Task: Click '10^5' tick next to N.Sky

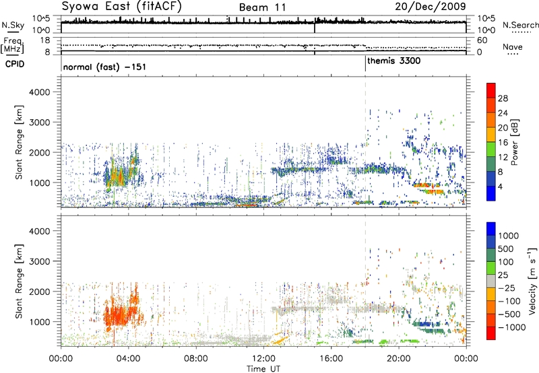Action: coord(41,19)
